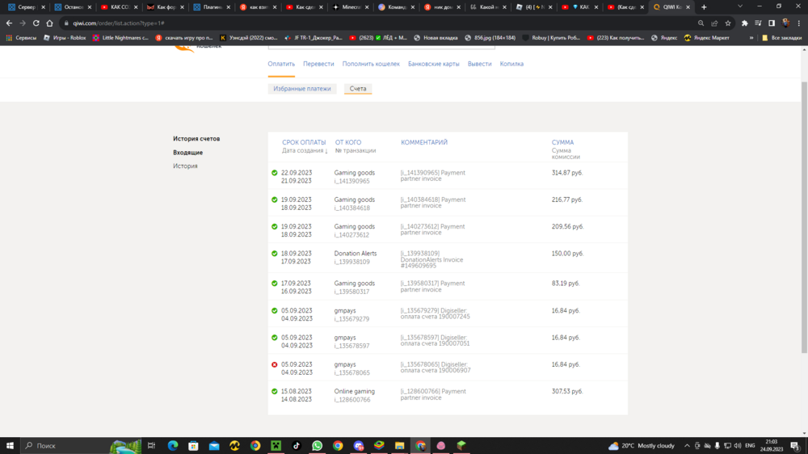The height and width of the screenshot is (454, 808).
Task: Click the weather 20°C Mostly cloudy widget
Action: (642, 446)
